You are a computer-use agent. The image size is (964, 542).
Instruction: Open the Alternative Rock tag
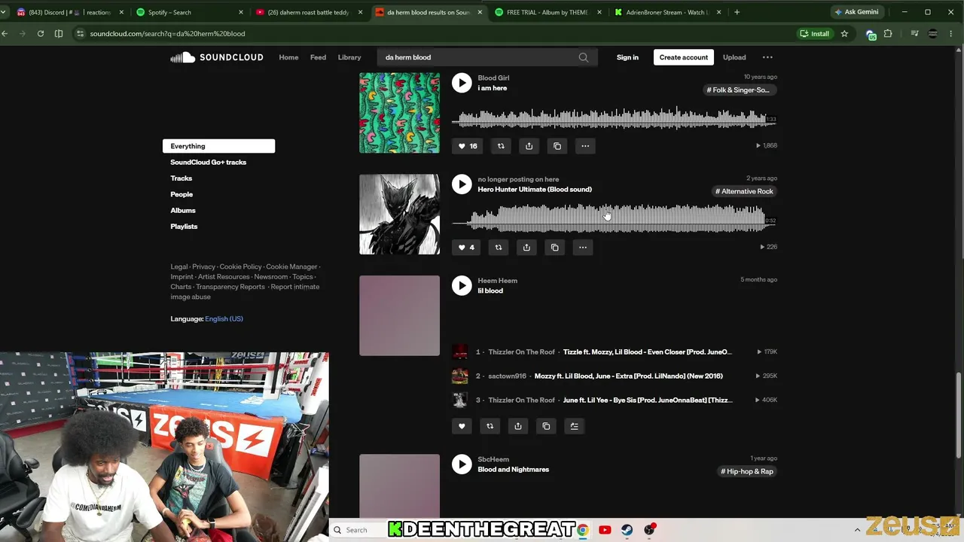coord(744,191)
